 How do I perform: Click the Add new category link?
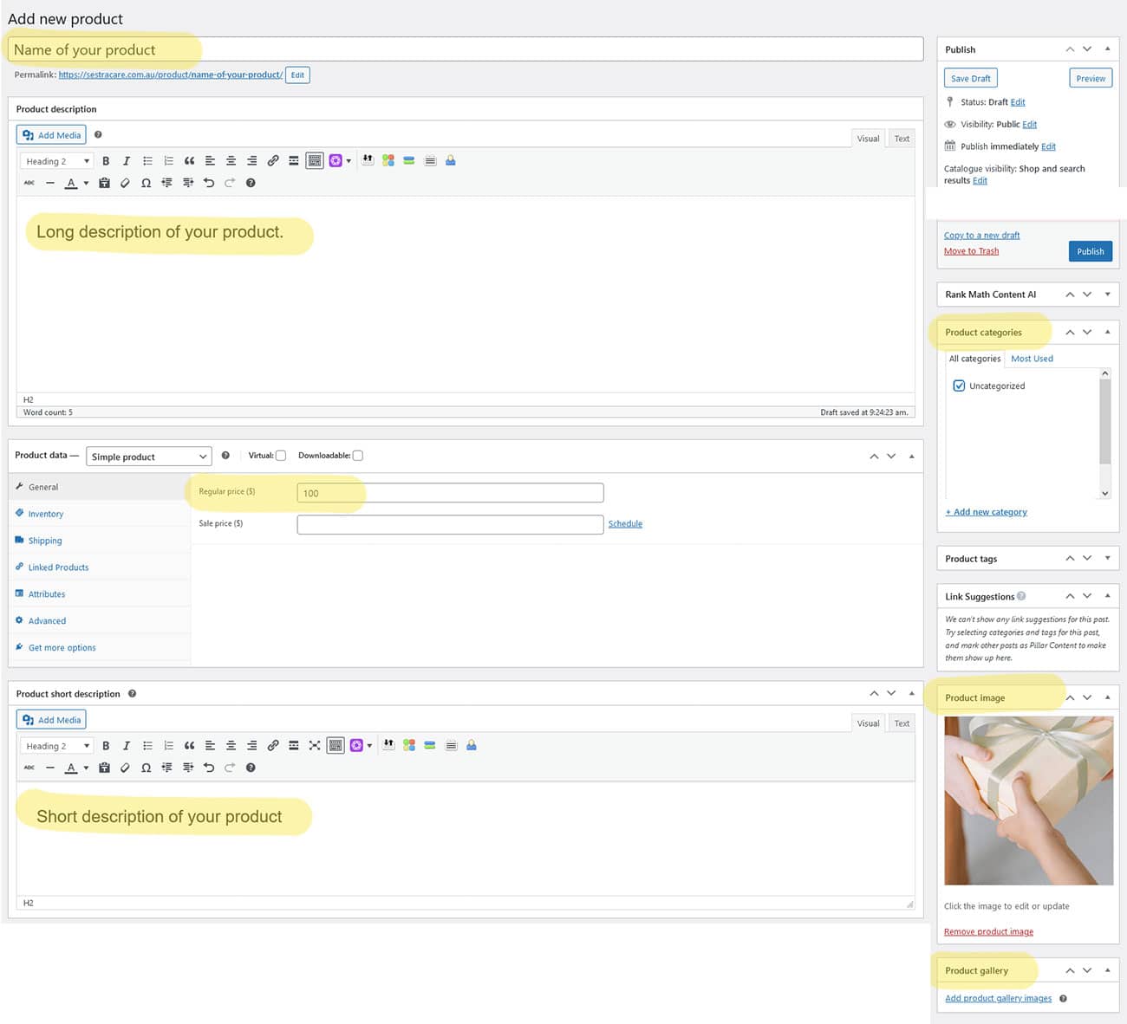987,512
